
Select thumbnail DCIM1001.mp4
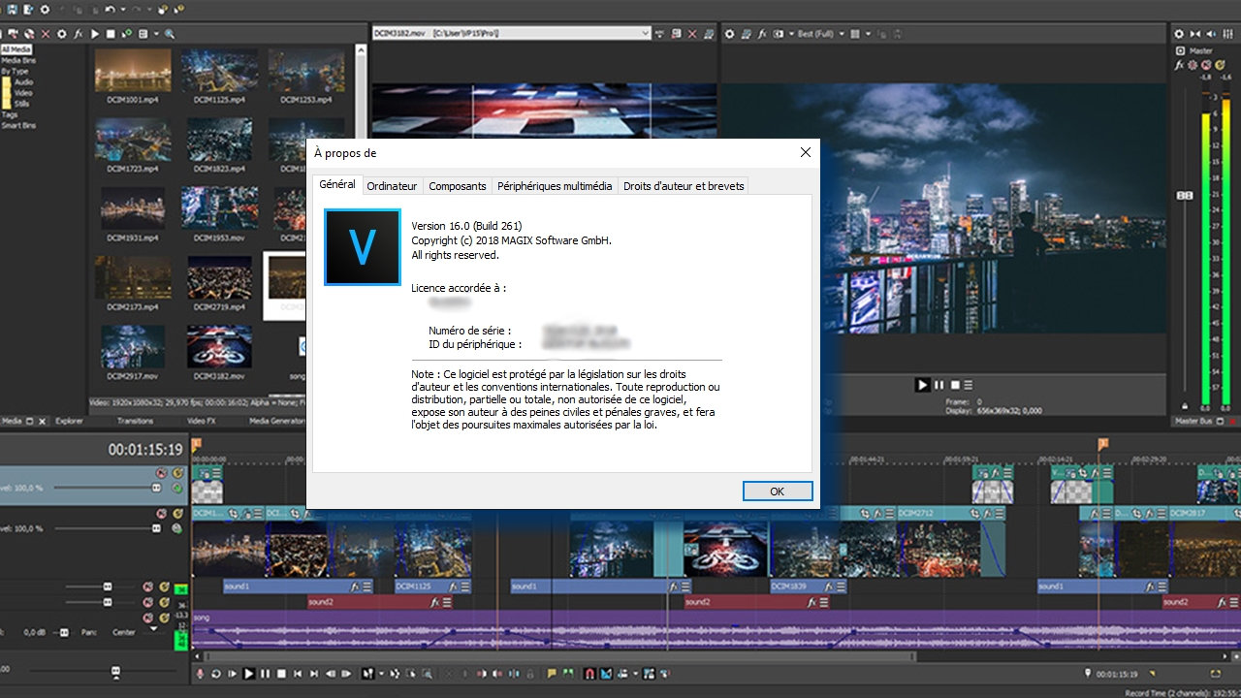133,76
